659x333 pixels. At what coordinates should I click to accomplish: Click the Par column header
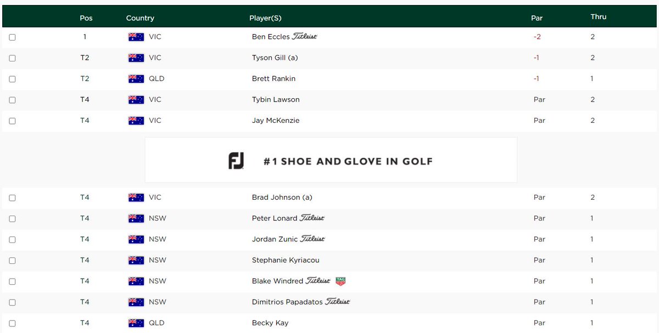click(537, 18)
